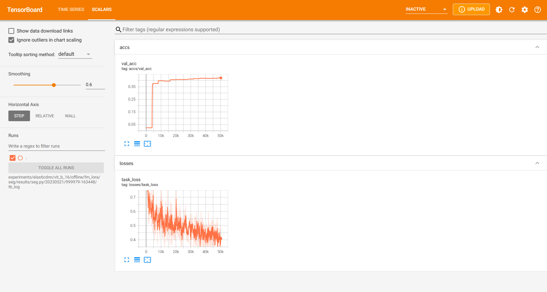Fit task_loss chart domain to data

(x=147, y=260)
